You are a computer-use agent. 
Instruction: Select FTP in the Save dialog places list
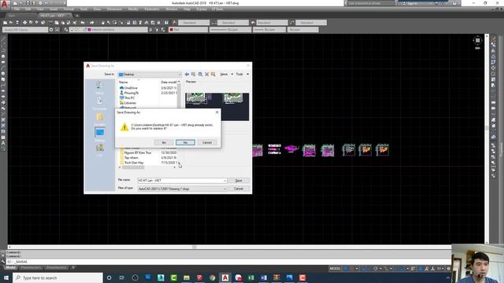(99, 149)
